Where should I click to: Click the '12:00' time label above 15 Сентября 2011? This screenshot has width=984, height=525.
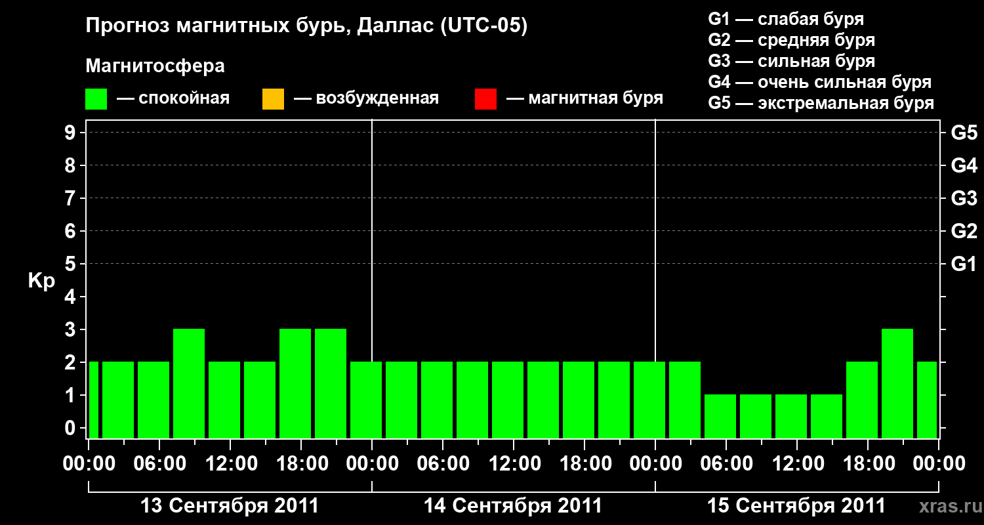point(797,464)
